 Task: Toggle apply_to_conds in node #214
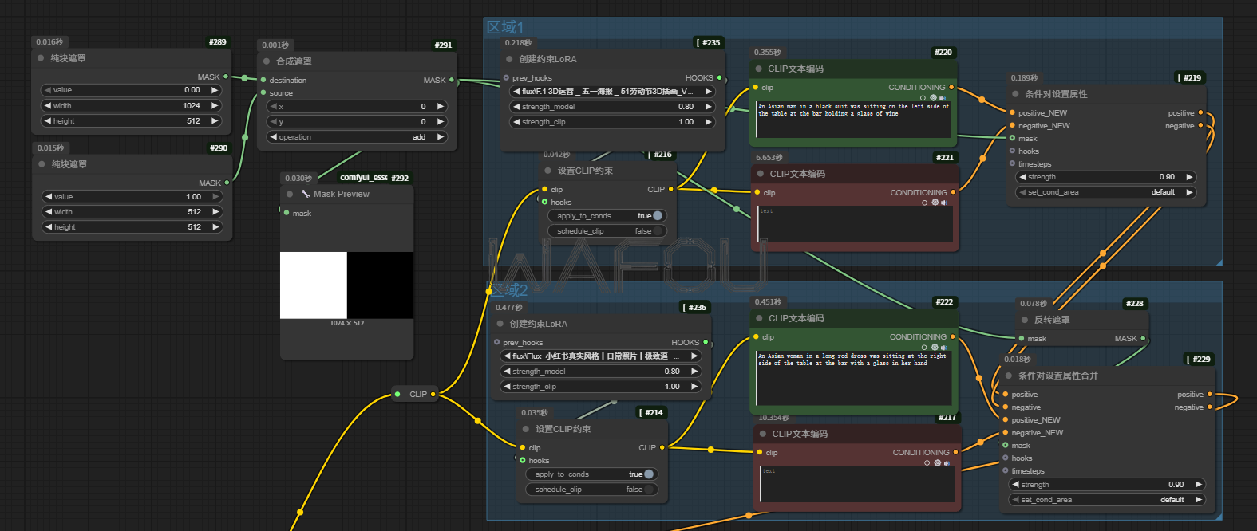coord(591,474)
